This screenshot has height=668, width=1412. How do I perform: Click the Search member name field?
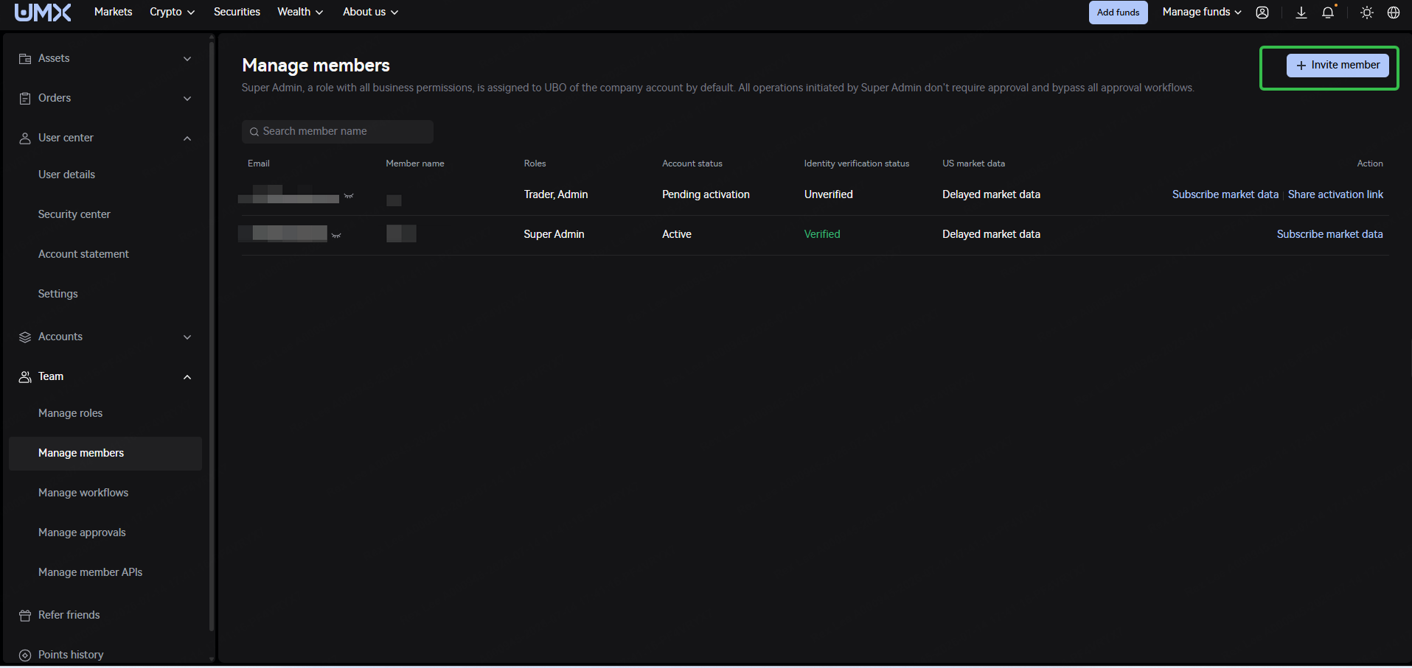338,132
